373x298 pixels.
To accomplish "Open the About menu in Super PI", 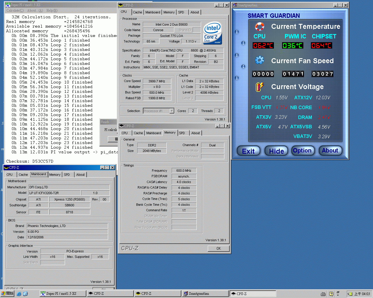I will tap(35, 10).
